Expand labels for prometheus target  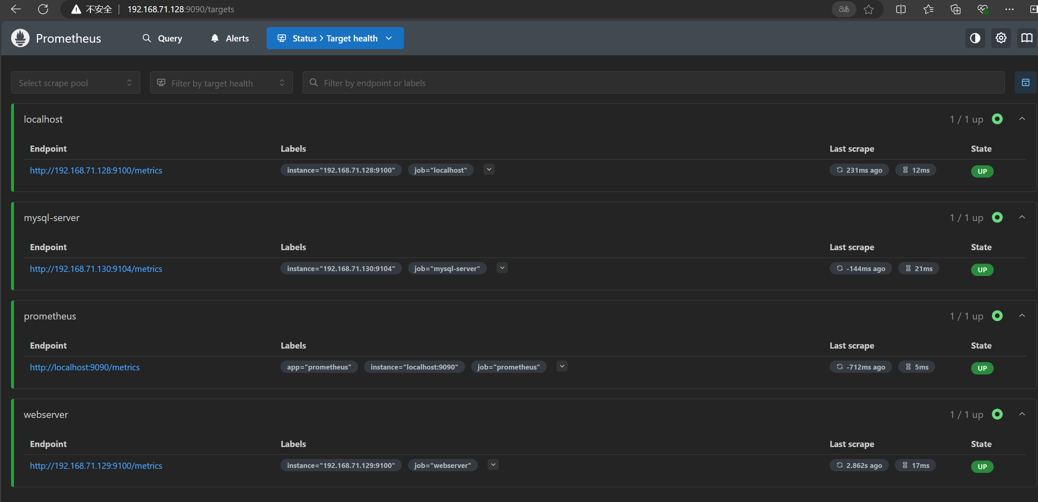click(562, 366)
